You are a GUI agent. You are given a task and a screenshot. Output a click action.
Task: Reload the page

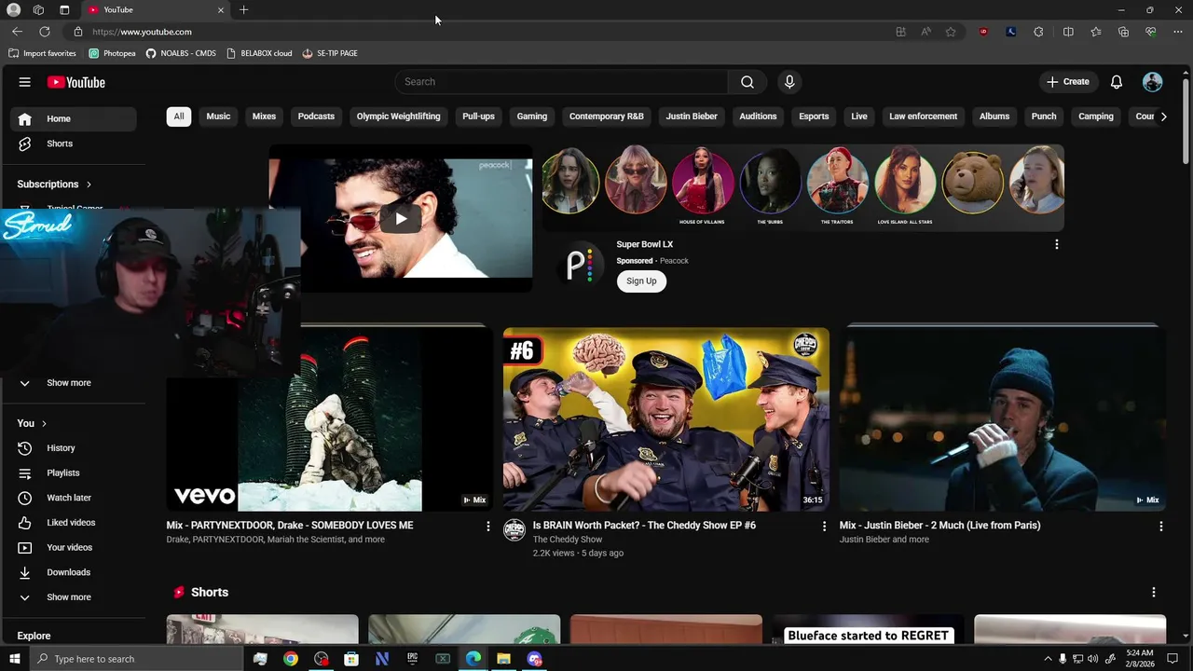[44, 32]
